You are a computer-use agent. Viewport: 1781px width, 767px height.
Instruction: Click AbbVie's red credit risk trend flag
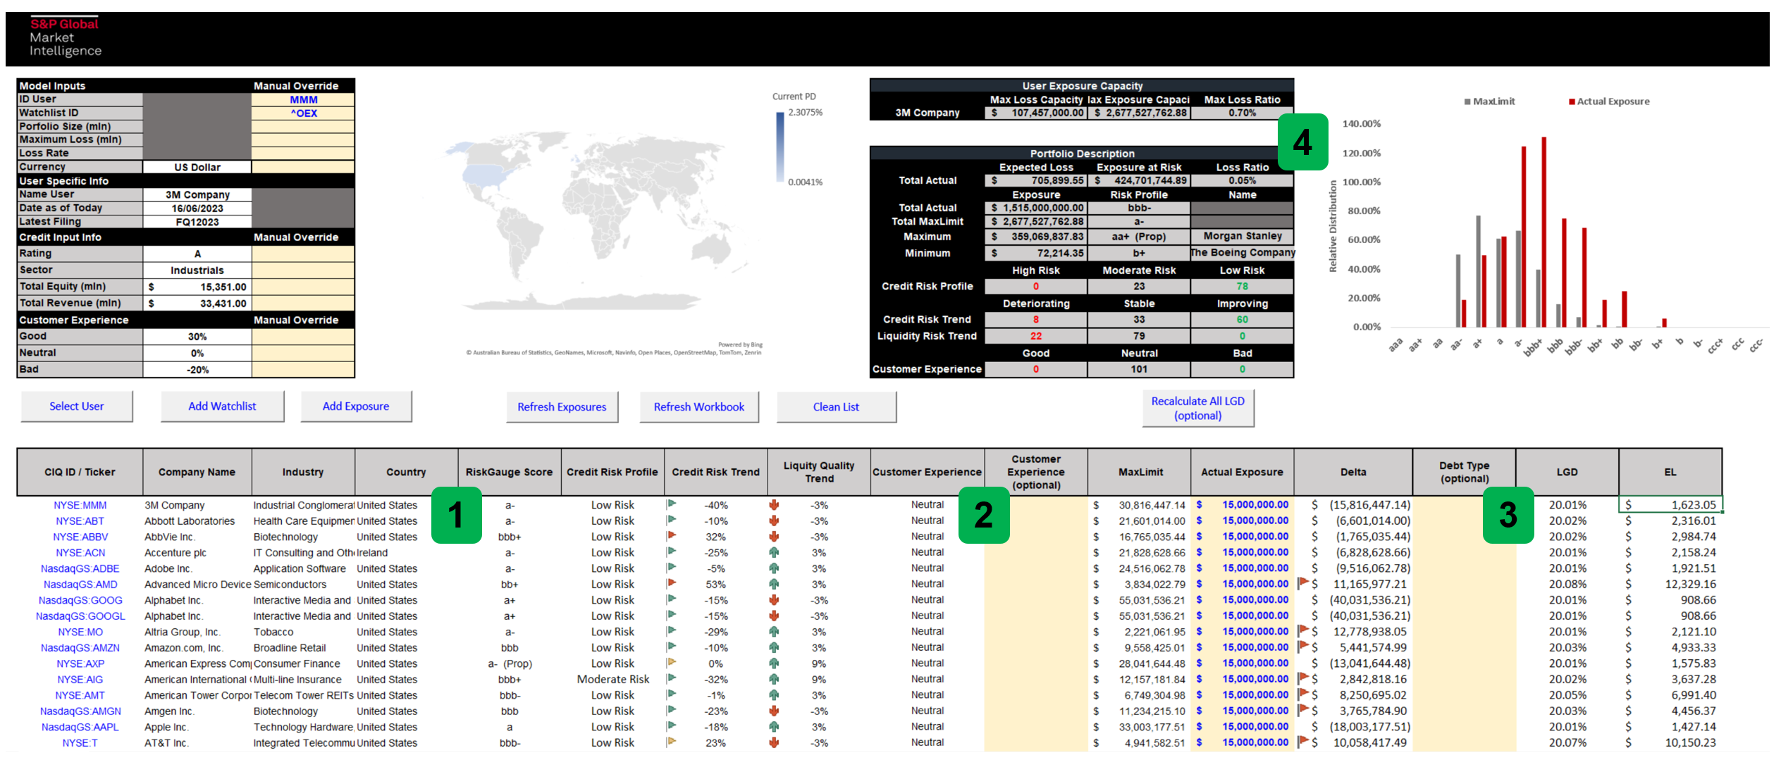click(672, 536)
